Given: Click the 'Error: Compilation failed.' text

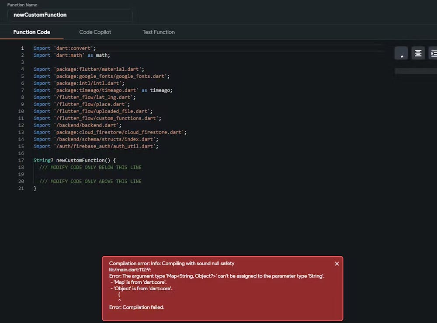Looking at the screenshot, I should tap(137, 307).
